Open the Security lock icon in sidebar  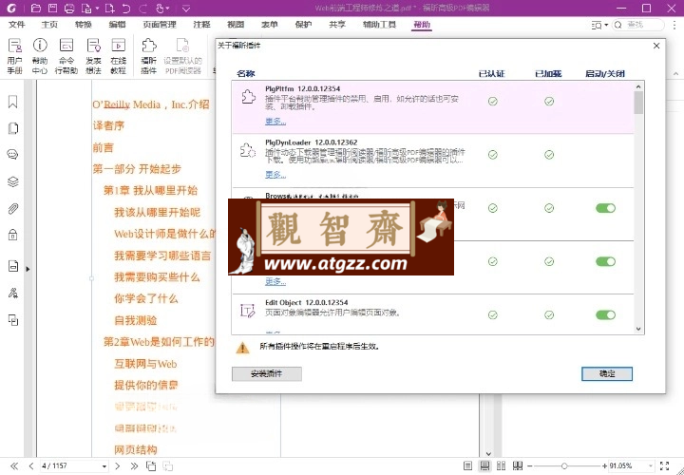click(x=13, y=235)
